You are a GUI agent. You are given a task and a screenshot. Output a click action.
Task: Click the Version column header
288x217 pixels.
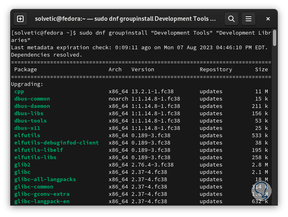point(143,70)
